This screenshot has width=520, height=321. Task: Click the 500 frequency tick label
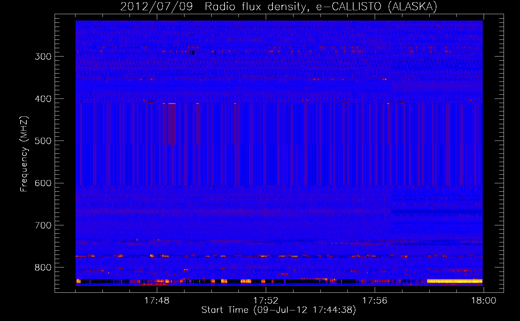coord(43,141)
